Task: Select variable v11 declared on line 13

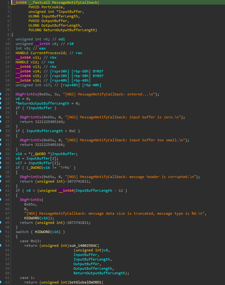Action: coord(36,57)
